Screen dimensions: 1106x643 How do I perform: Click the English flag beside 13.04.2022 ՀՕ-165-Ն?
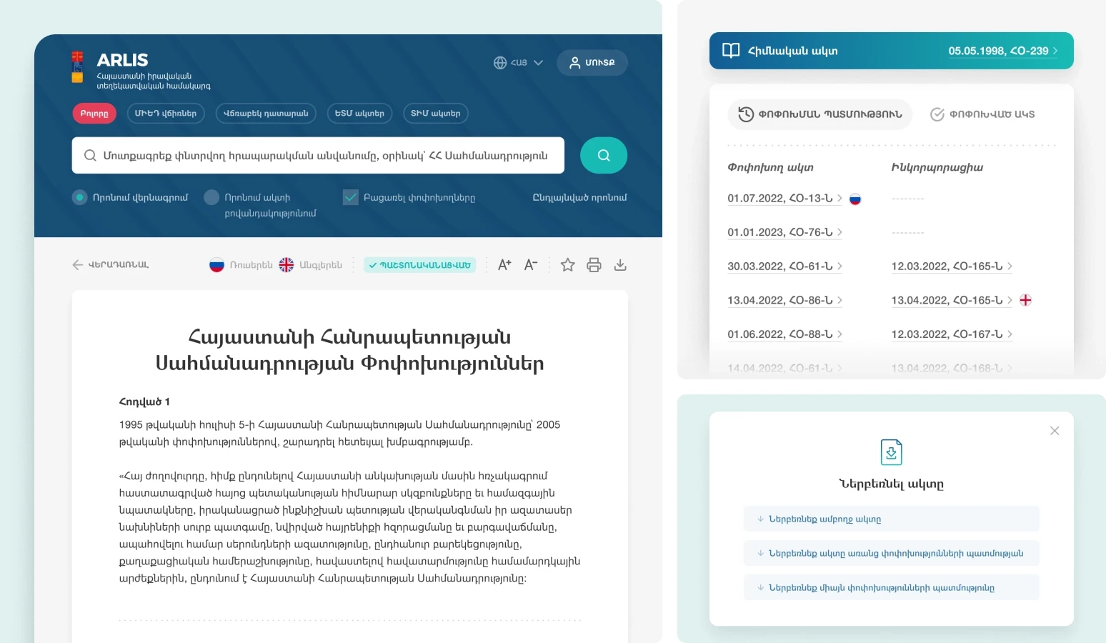pyautogui.click(x=1025, y=300)
